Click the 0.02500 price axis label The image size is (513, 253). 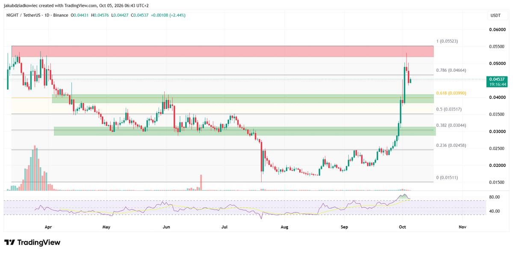click(x=497, y=148)
